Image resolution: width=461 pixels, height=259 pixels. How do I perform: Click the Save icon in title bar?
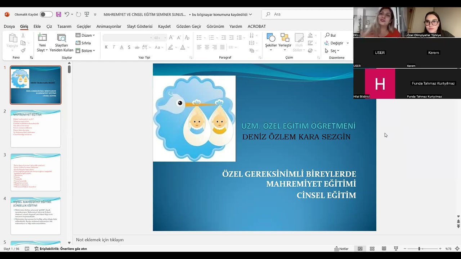point(59,14)
